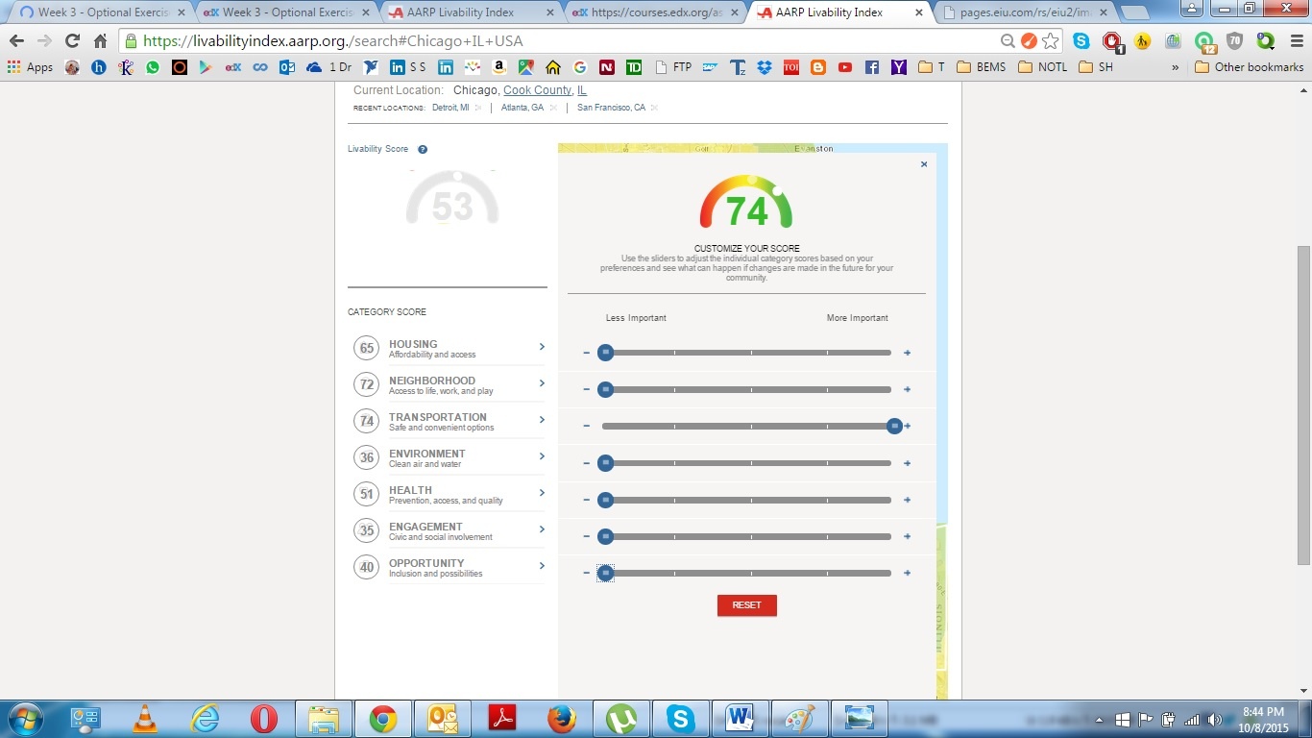
Task: Select Atlanta, GA recent location
Action: click(522, 108)
